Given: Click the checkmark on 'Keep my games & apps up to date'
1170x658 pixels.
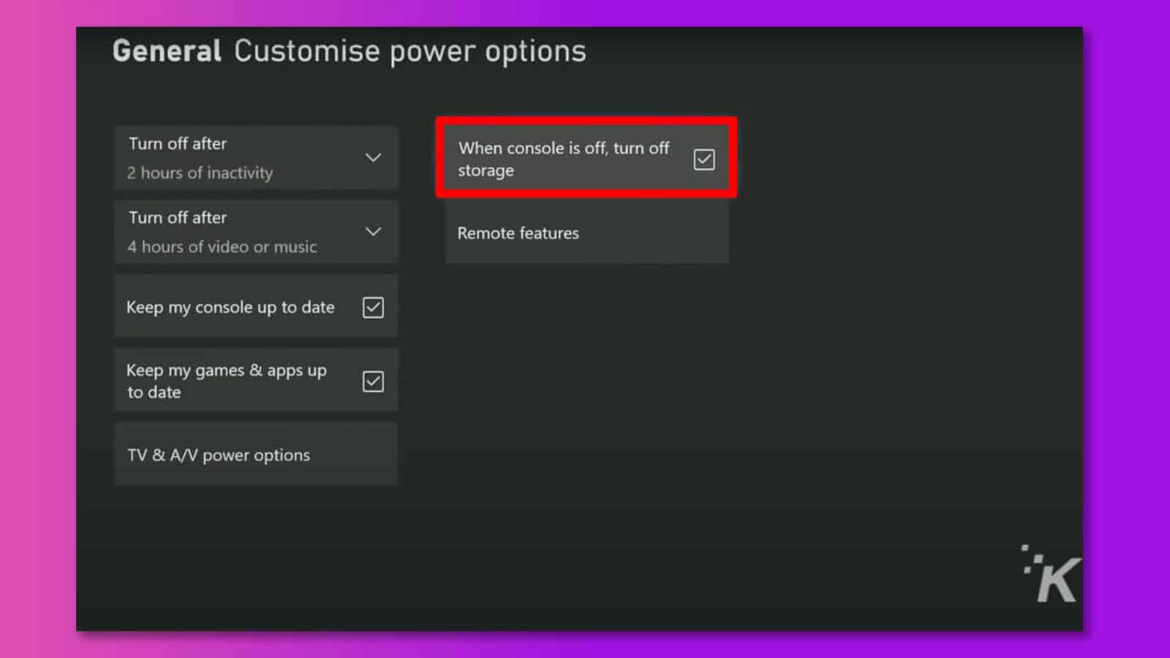Looking at the screenshot, I should 373,381.
